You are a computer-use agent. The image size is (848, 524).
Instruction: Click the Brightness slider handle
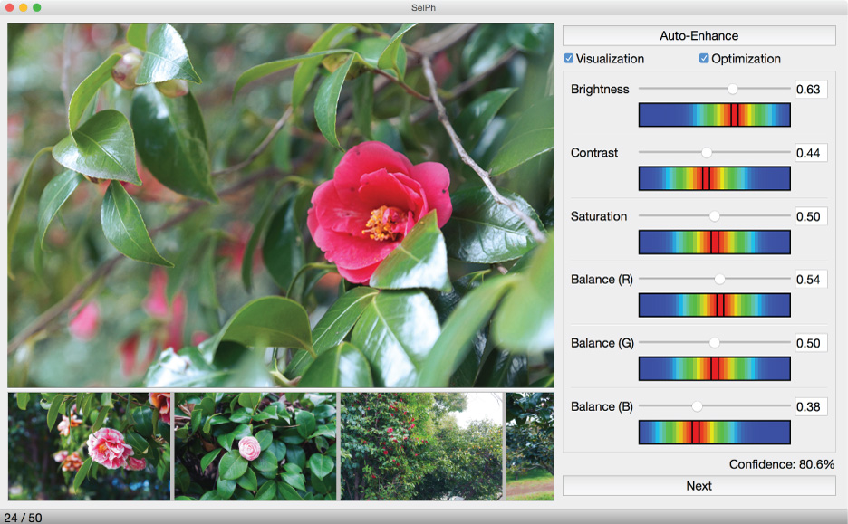[732, 89]
